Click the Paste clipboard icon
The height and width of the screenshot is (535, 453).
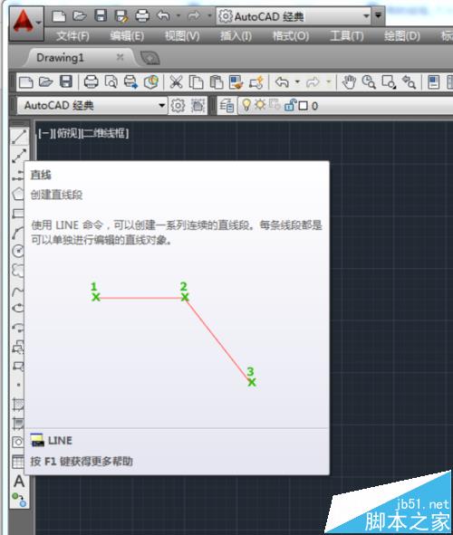tap(217, 82)
